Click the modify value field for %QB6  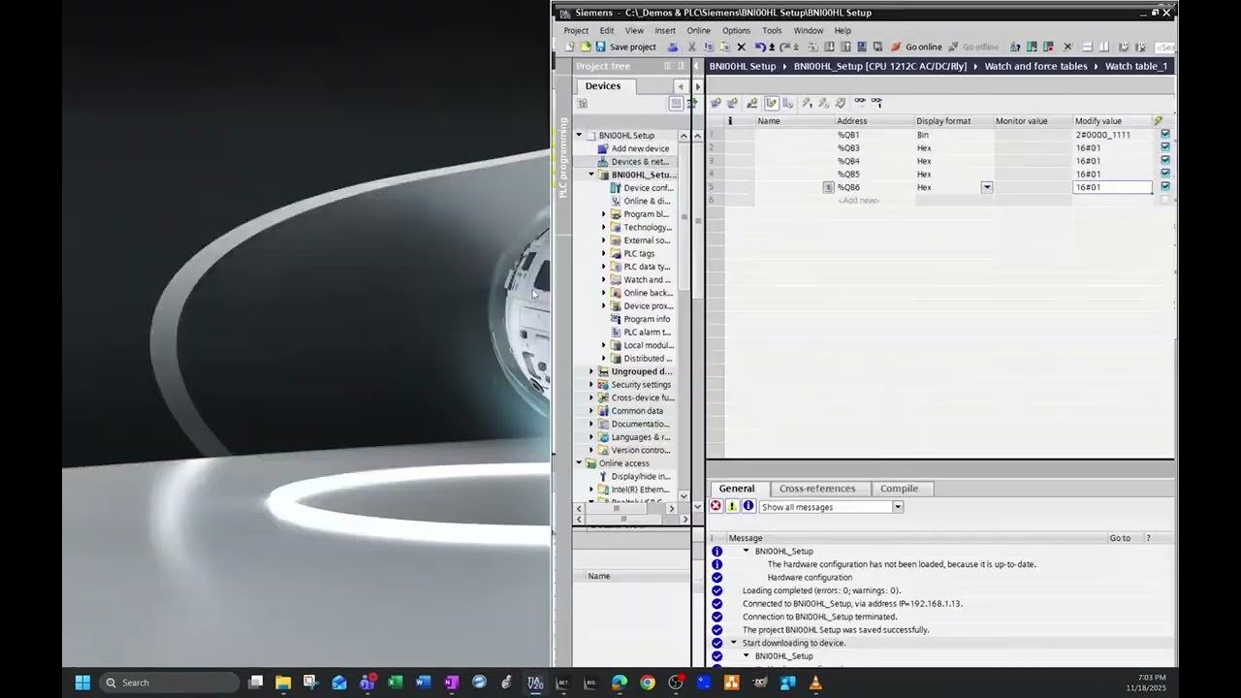coord(1112,187)
